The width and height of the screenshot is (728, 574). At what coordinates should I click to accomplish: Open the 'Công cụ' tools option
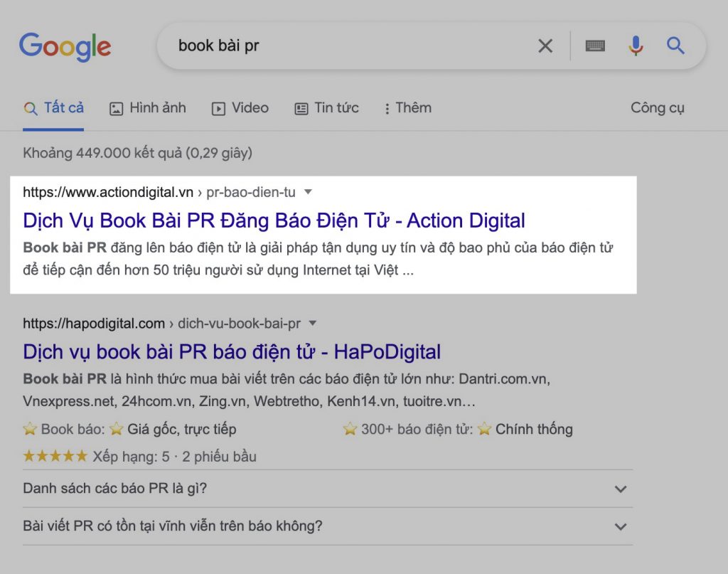click(657, 107)
